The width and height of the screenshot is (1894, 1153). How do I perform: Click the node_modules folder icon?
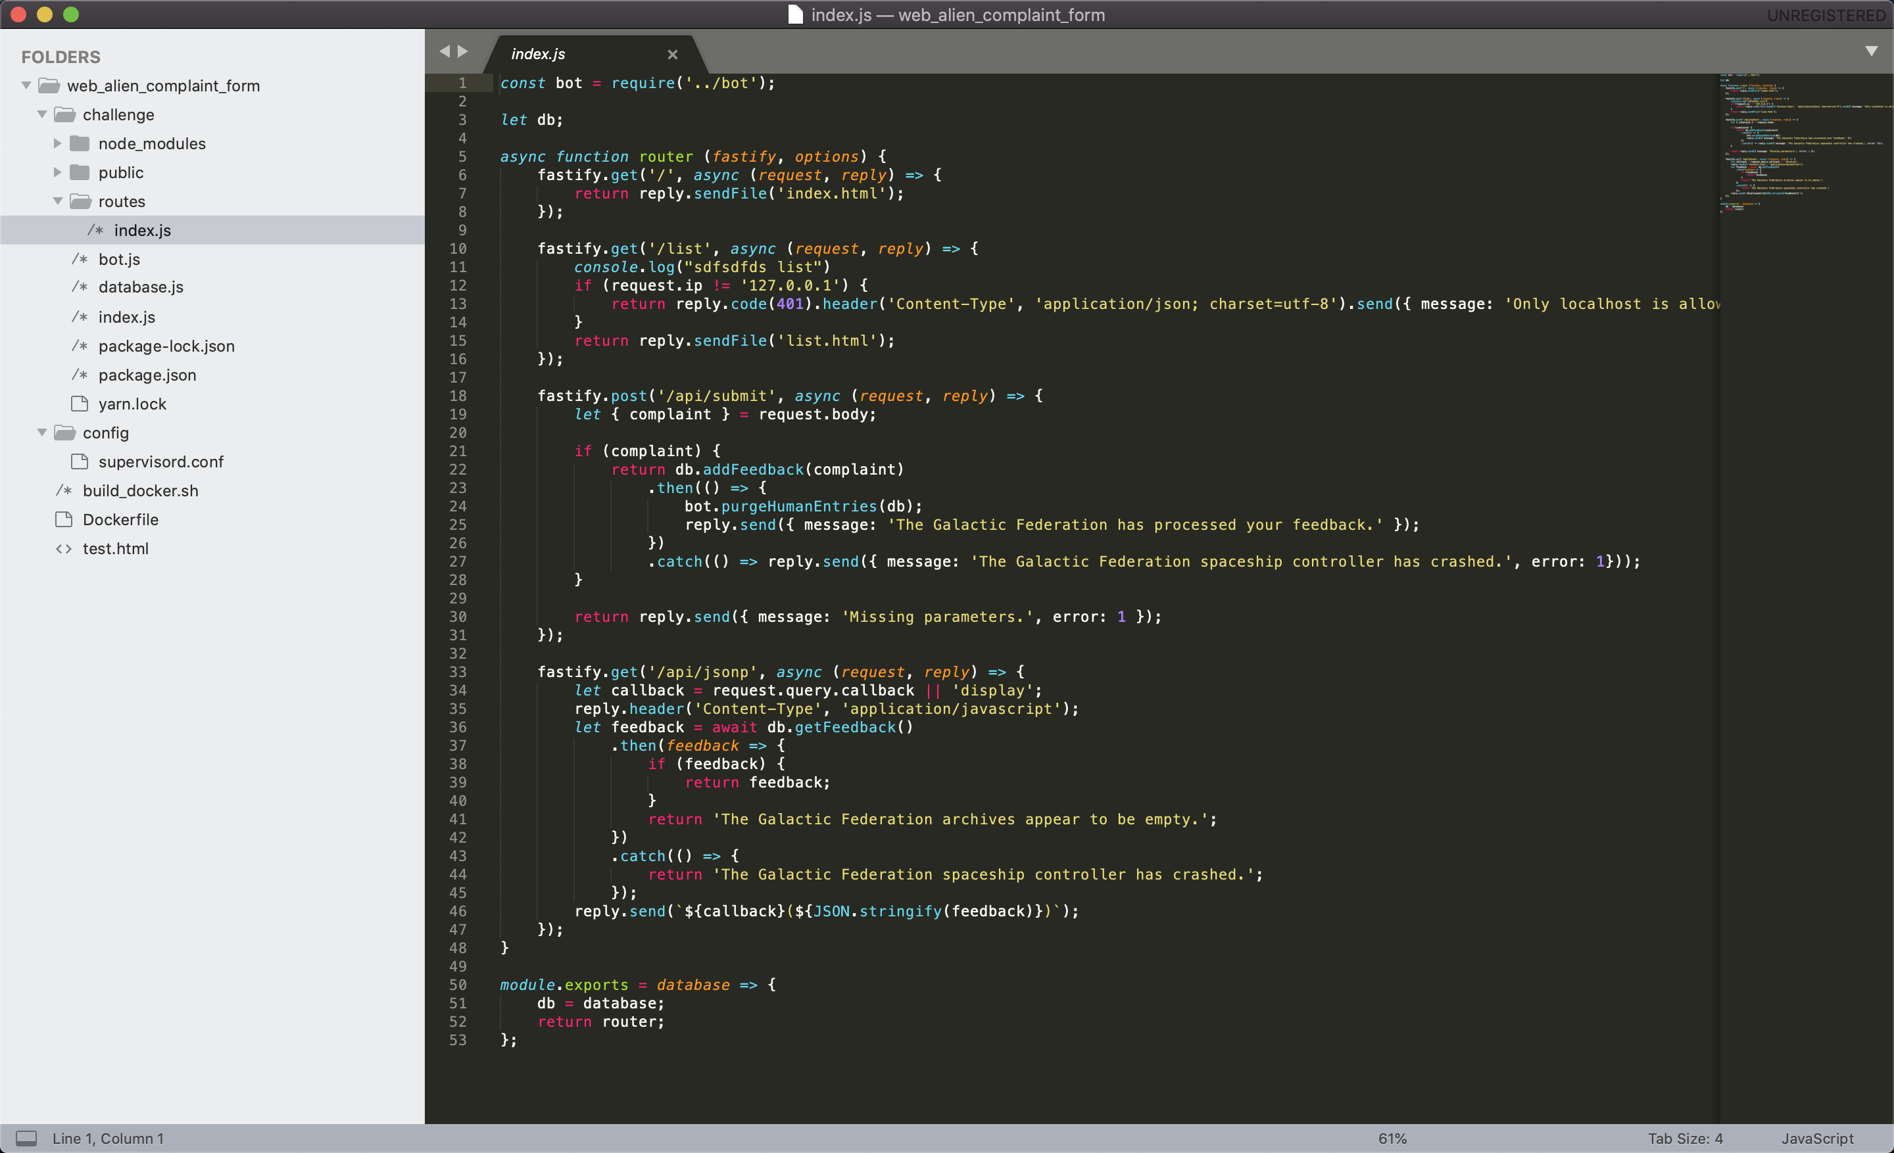click(x=80, y=144)
